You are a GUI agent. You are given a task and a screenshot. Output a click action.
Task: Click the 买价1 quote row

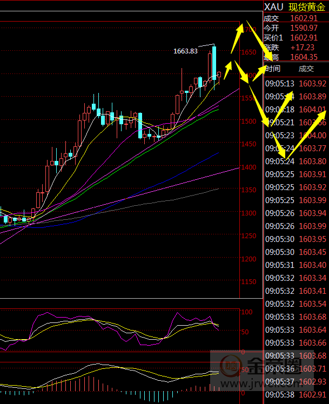coord(296,37)
